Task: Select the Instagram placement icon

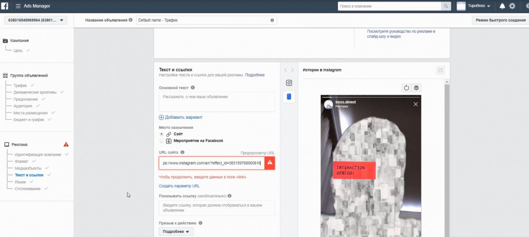Action: [x=289, y=83]
